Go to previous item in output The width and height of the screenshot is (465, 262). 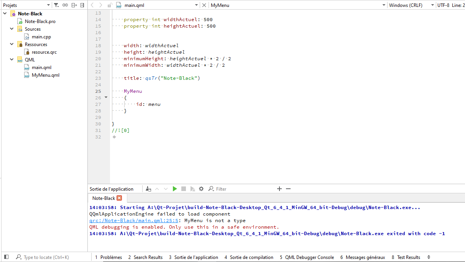coord(157,189)
